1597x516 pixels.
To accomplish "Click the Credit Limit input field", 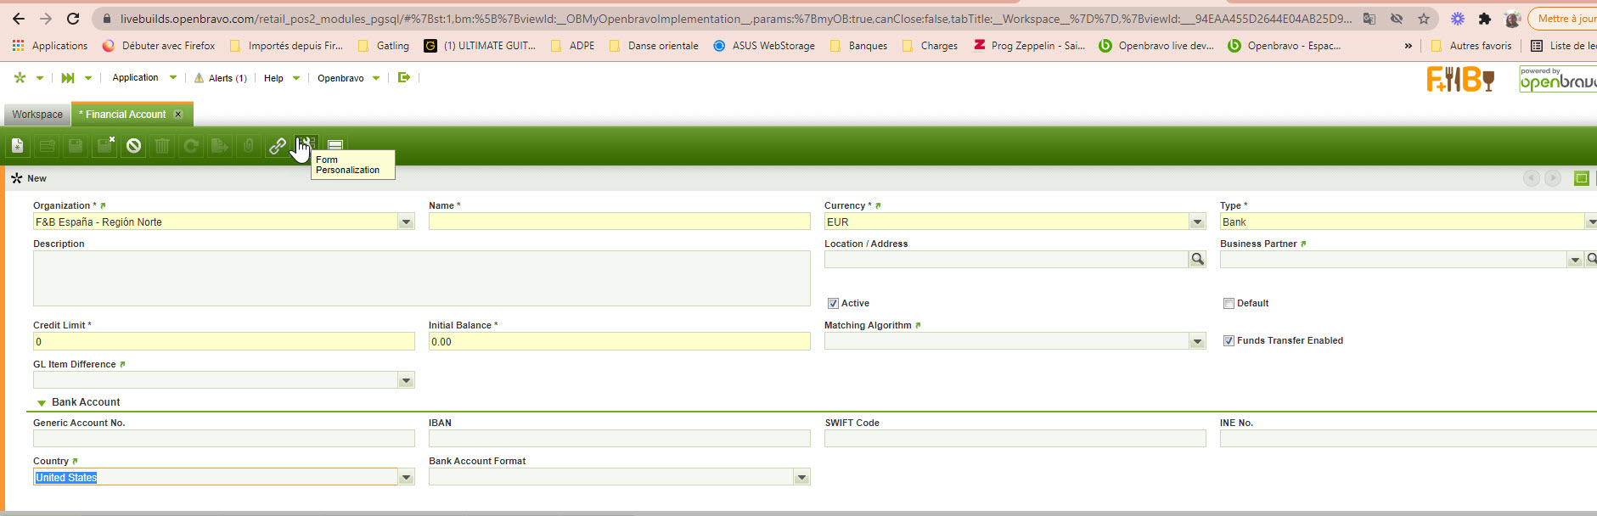I will (x=223, y=341).
